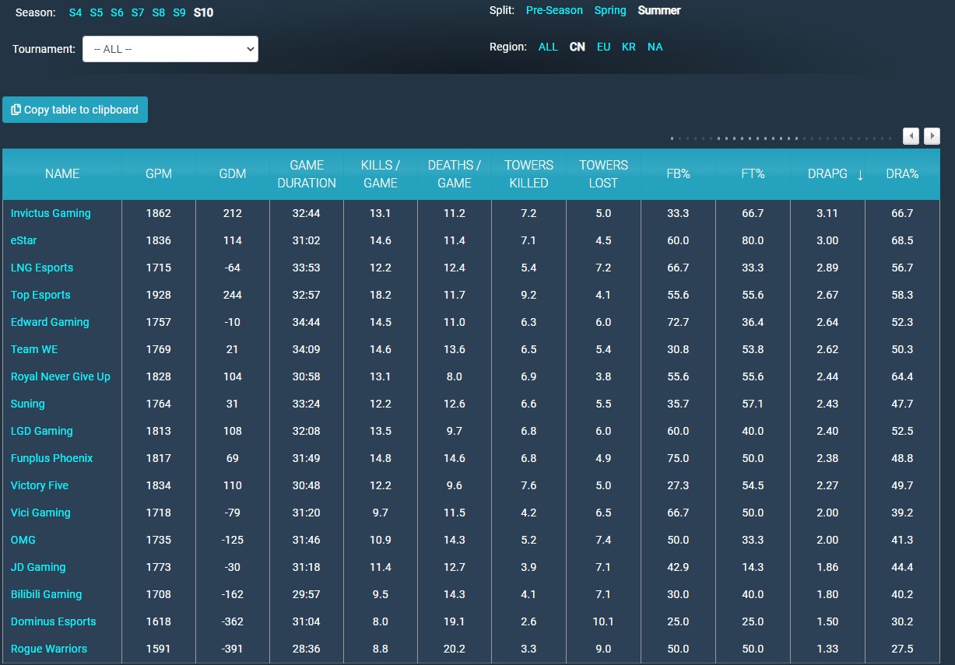Switch split to Summer
The image size is (955, 665).
coord(659,10)
